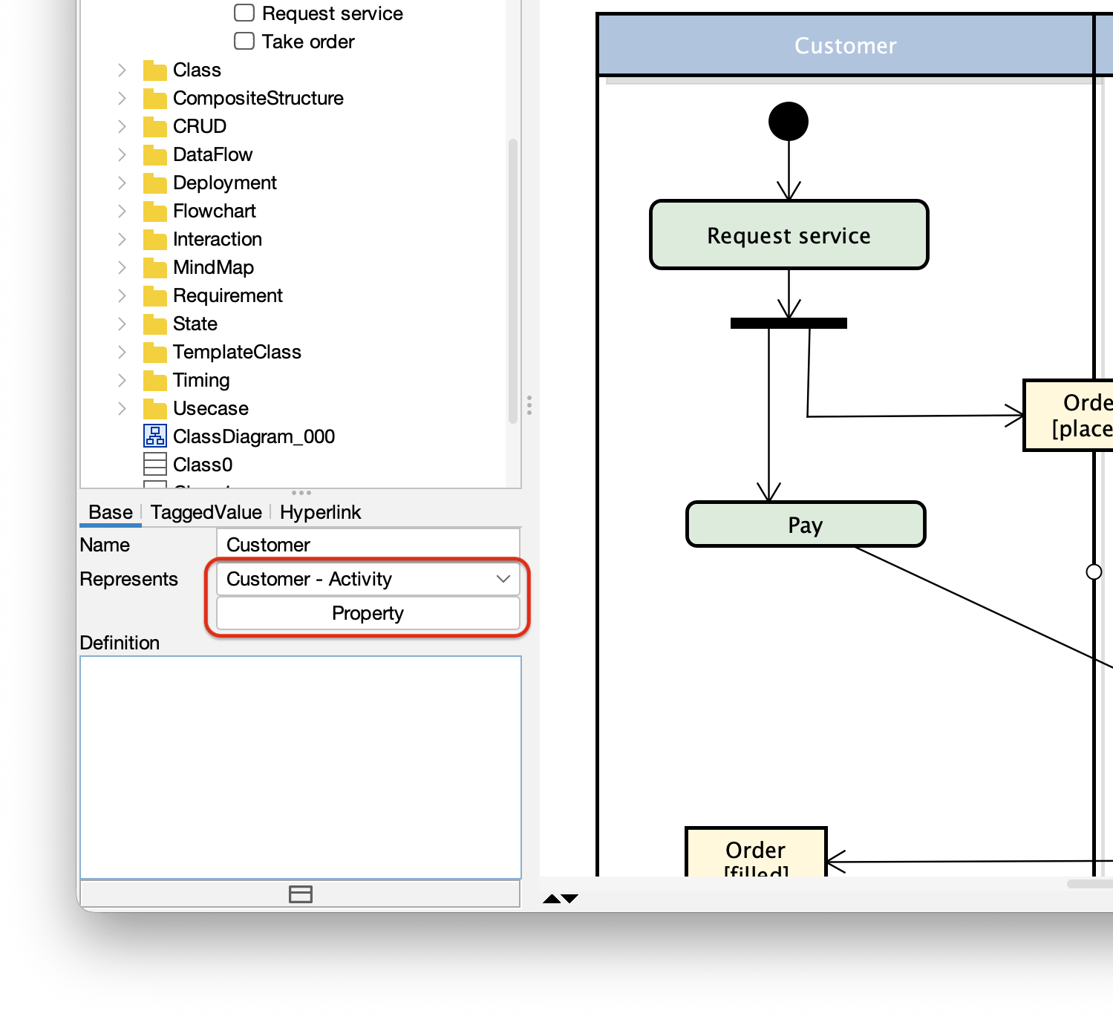Click the Deployment folder icon
Screen dimensions: 1113x1022
tap(155, 183)
